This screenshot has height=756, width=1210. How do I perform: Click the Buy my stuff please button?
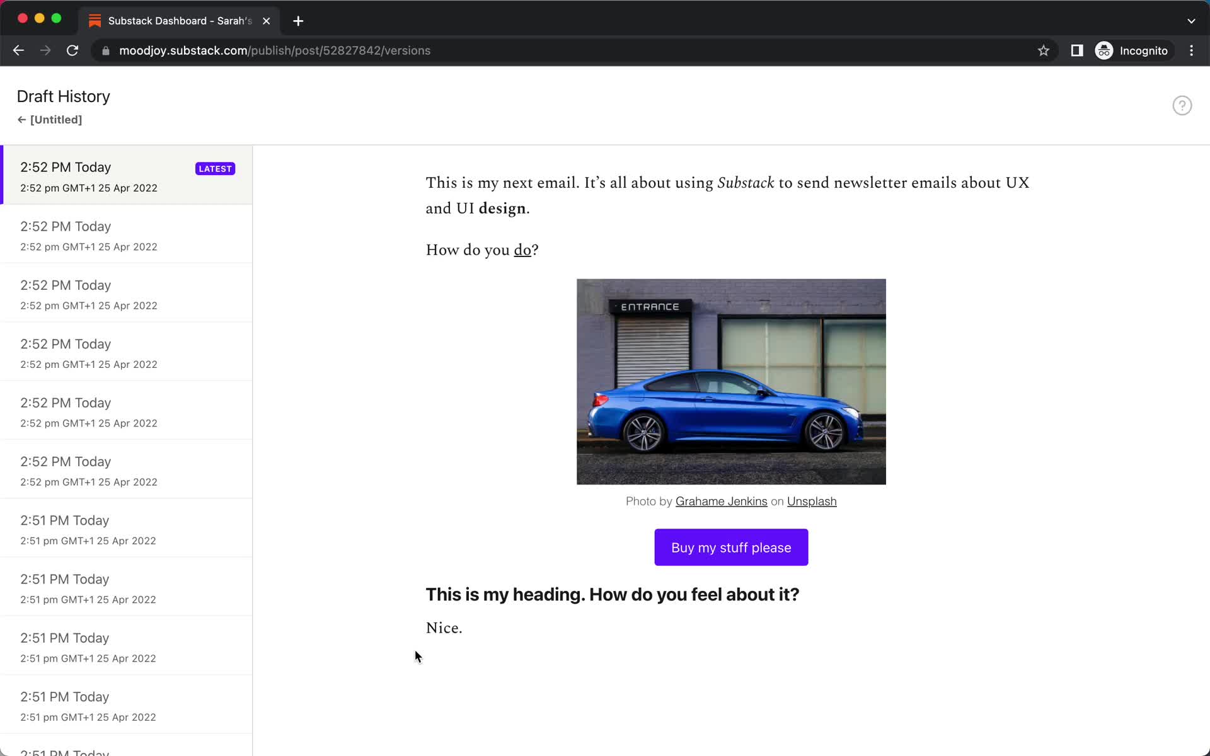tap(731, 547)
